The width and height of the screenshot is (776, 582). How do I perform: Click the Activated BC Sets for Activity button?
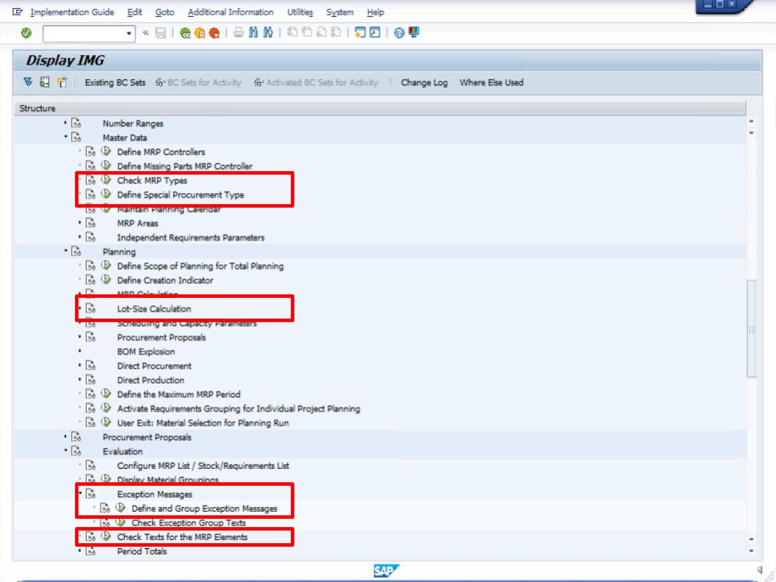[316, 83]
